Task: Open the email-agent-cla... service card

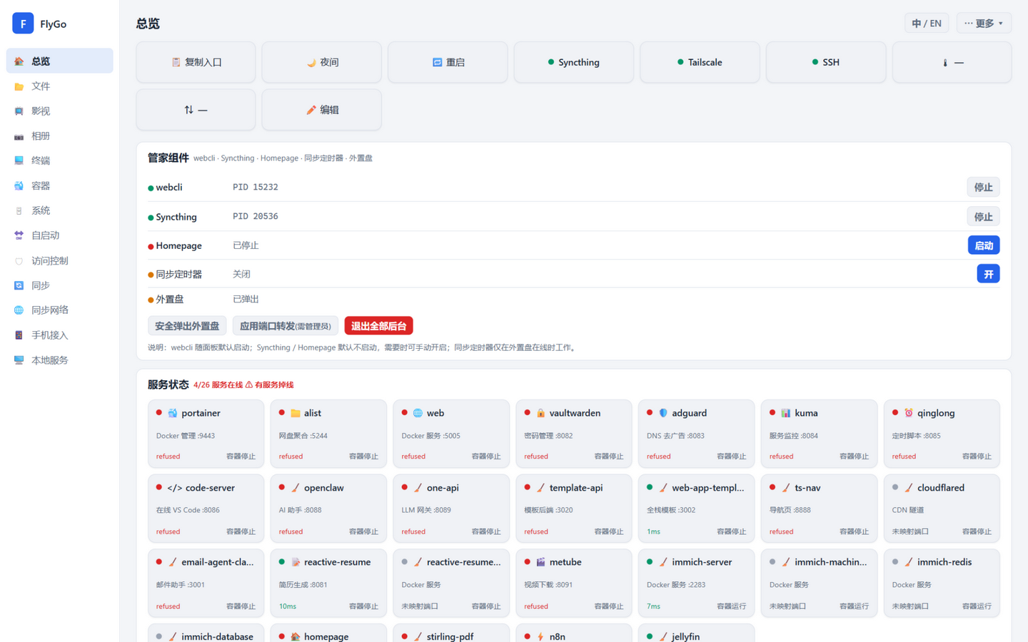Action: click(x=206, y=583)
